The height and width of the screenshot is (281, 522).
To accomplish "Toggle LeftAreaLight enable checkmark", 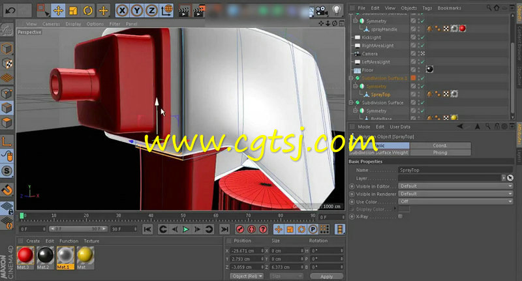I will [422, 62].
